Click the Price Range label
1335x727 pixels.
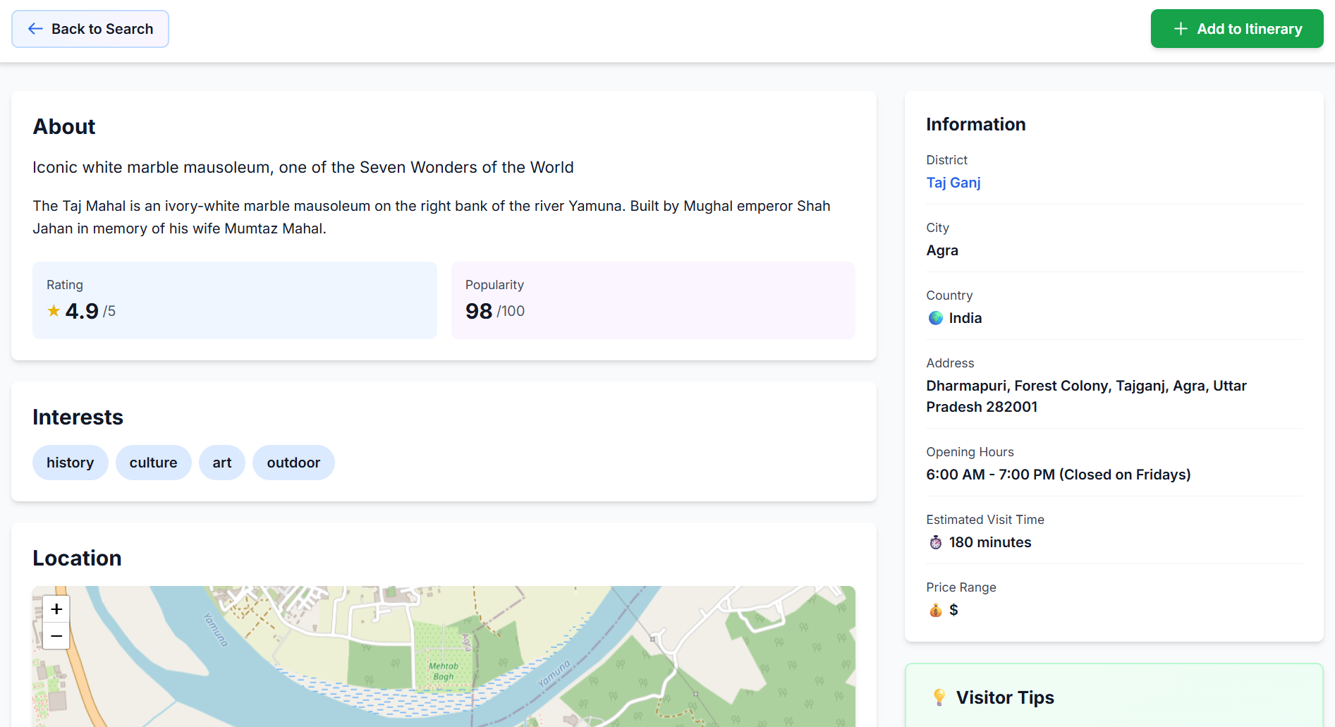(x=961, y=587)
